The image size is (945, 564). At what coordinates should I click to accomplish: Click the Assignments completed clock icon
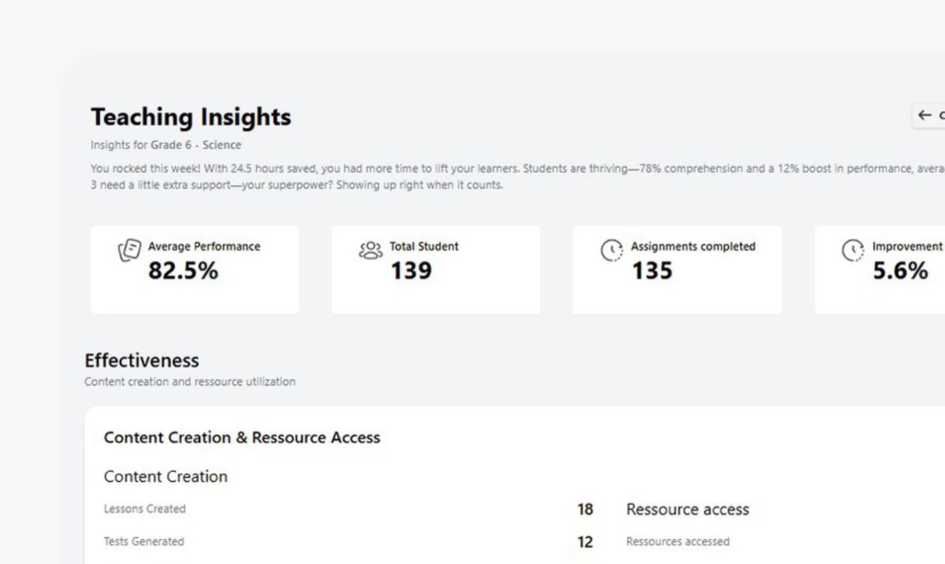coord(611,249)
